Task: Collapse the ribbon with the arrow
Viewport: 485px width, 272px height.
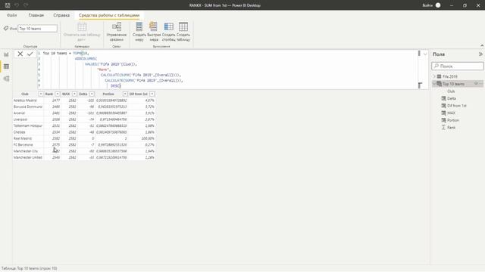Action: (482, 45)
